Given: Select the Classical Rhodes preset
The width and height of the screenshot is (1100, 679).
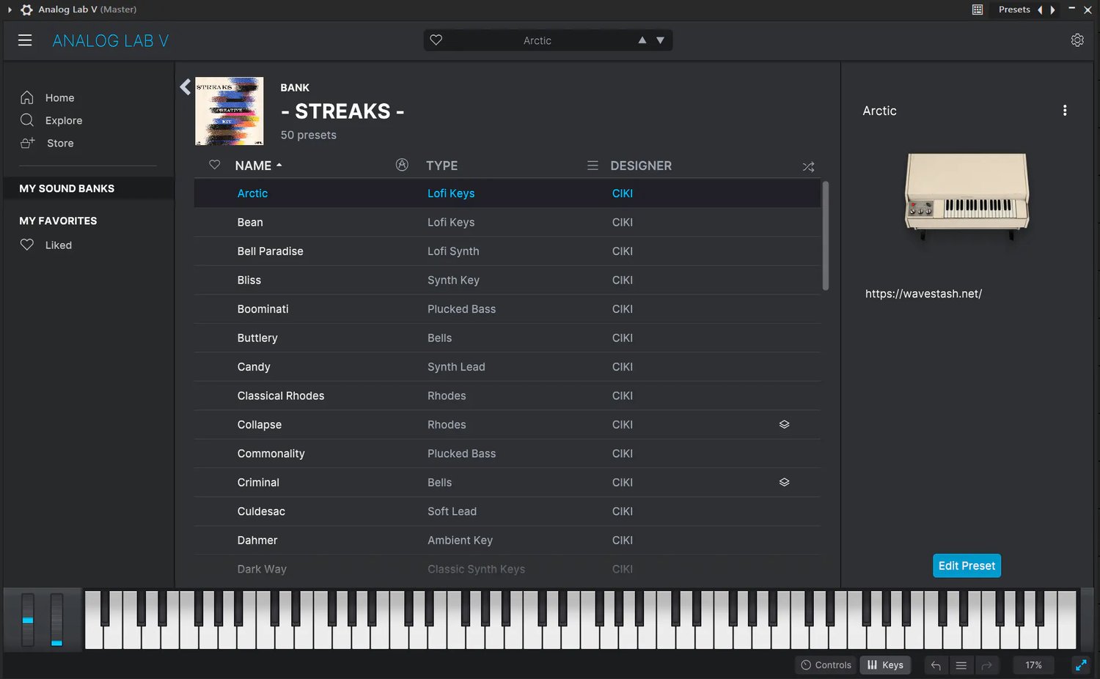Looking at the screenshot, I should pos(281,396).
